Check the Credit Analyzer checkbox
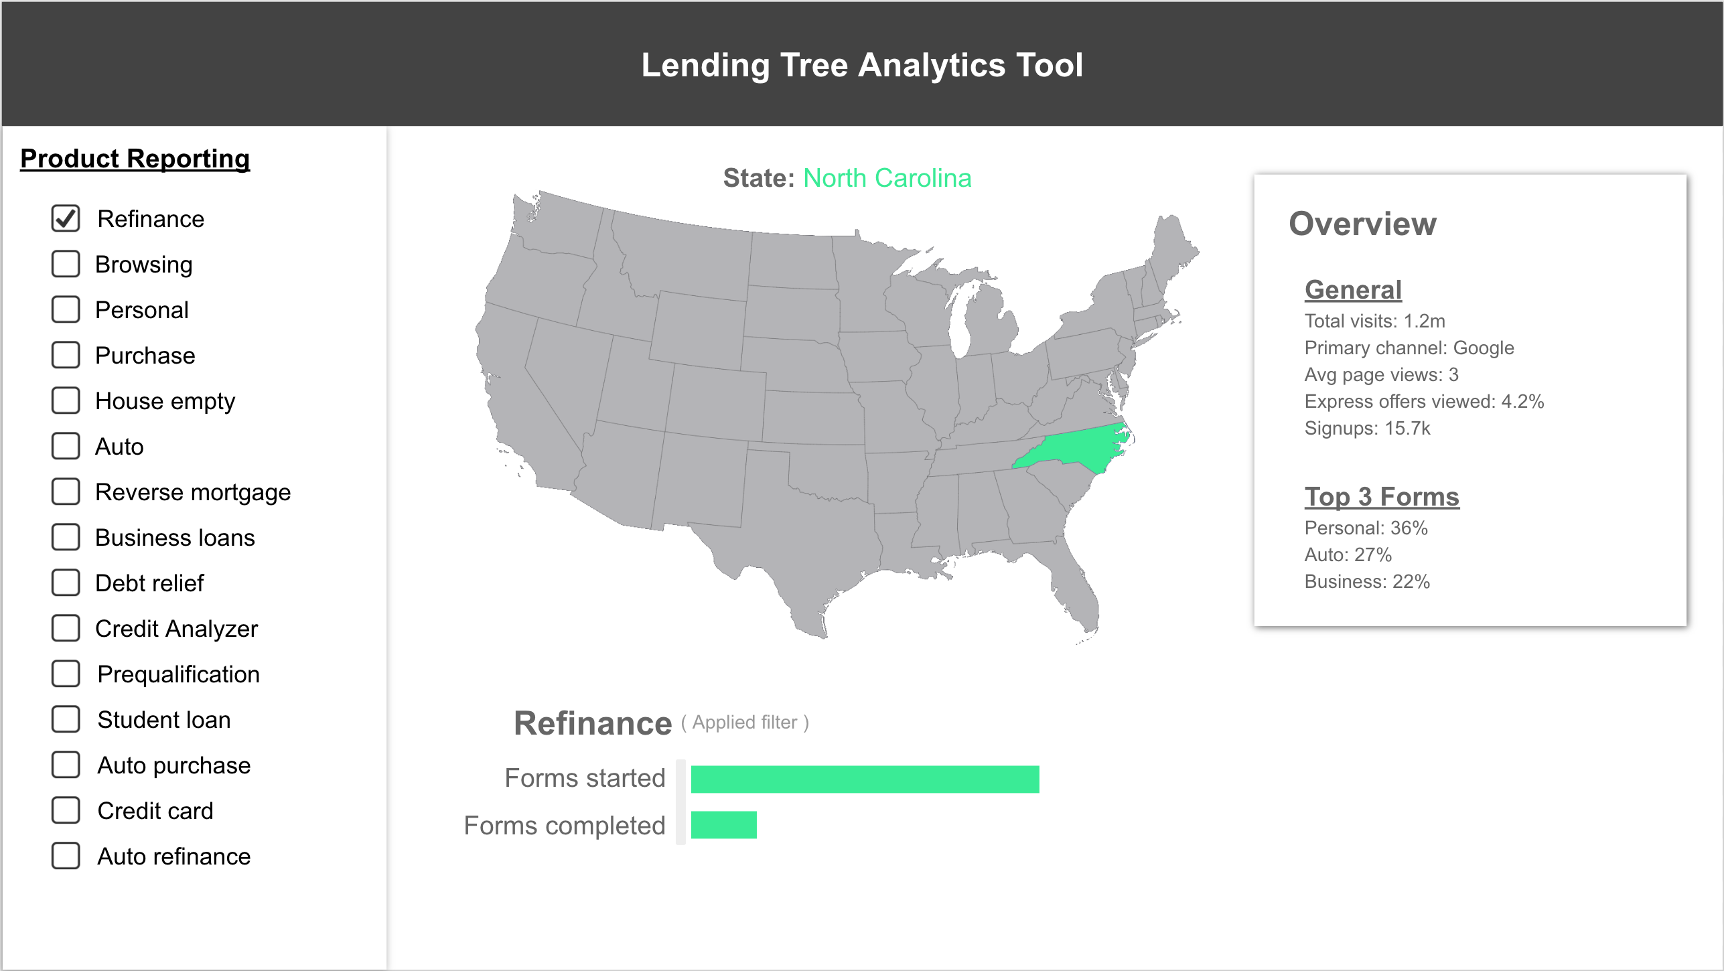The width and height of the screenshot is (1724, 971). click(66, 629)
